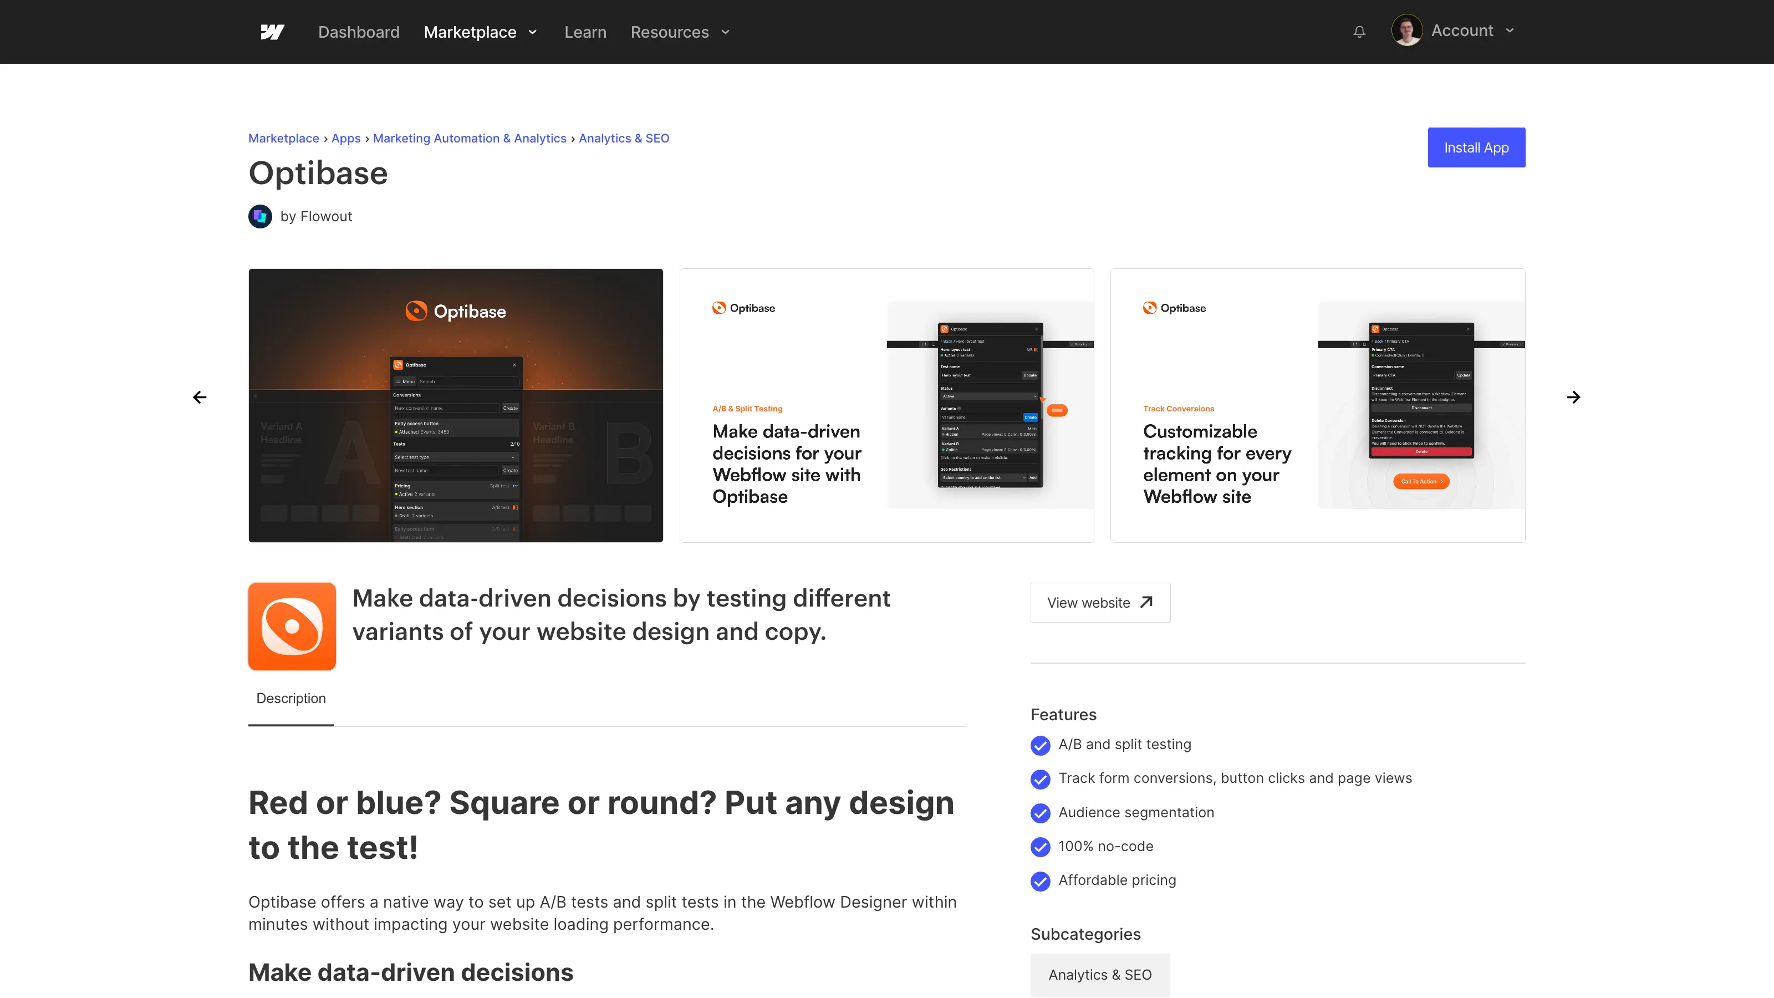
Task: Click the audience segmentation checkmark icon
Action: 1041,813
